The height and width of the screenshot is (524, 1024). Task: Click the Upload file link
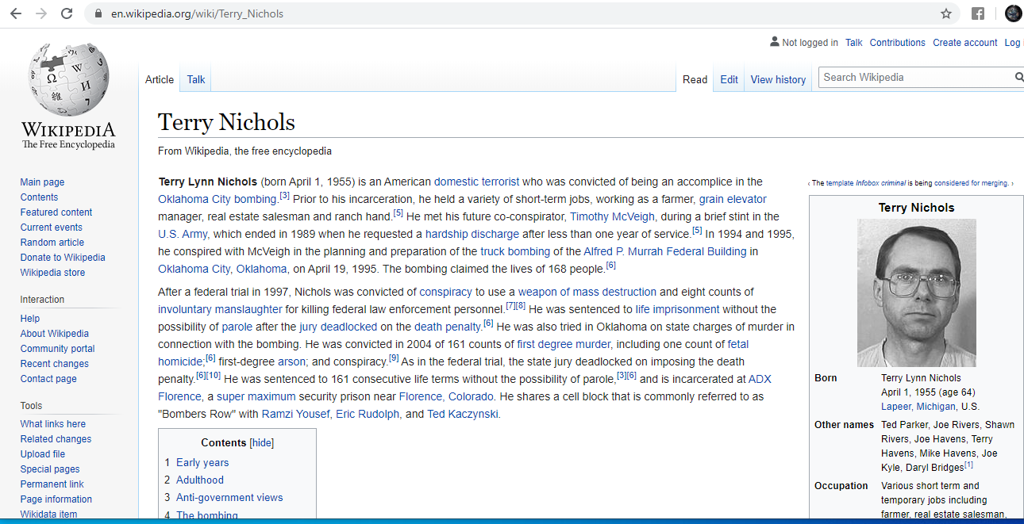point(43,454)
